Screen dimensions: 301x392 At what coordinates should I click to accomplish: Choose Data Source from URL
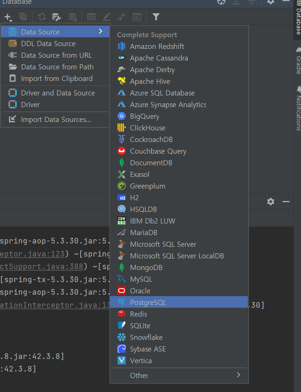pos(55,55)
